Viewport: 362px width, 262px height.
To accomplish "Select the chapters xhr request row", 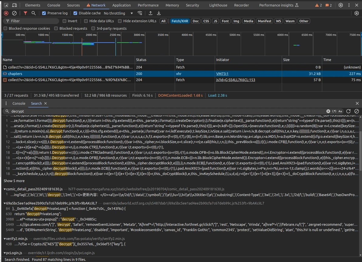I will coord(182,74).
